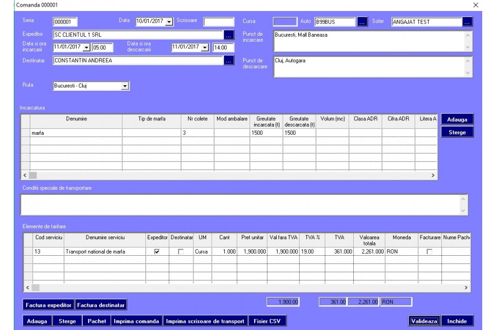The height and width of the screenshot is (330, 496).
Task: Click Imprima comanda button
Action: pos(136,321)
